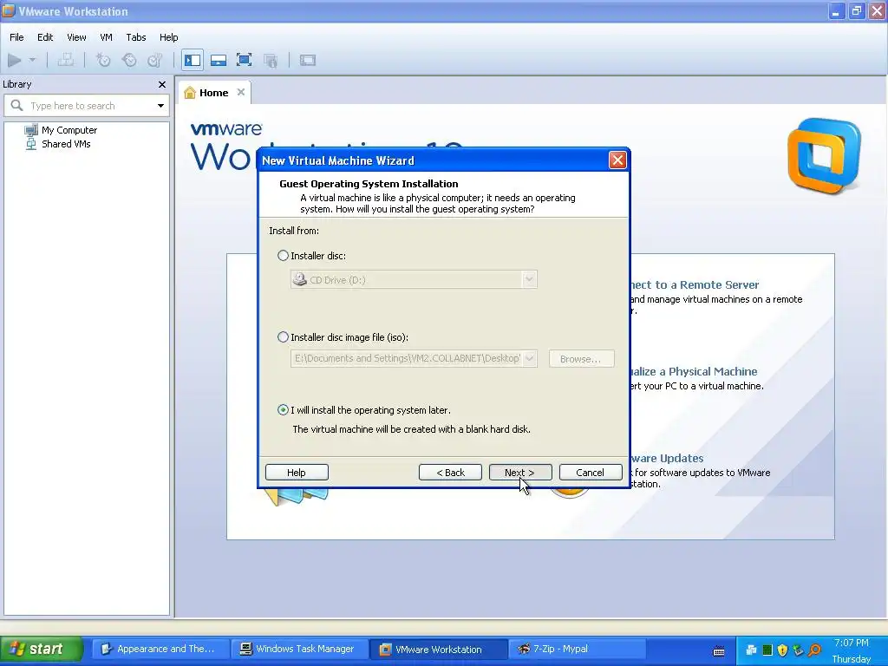Click the Connect to a Remote Server link

[695, 284]
